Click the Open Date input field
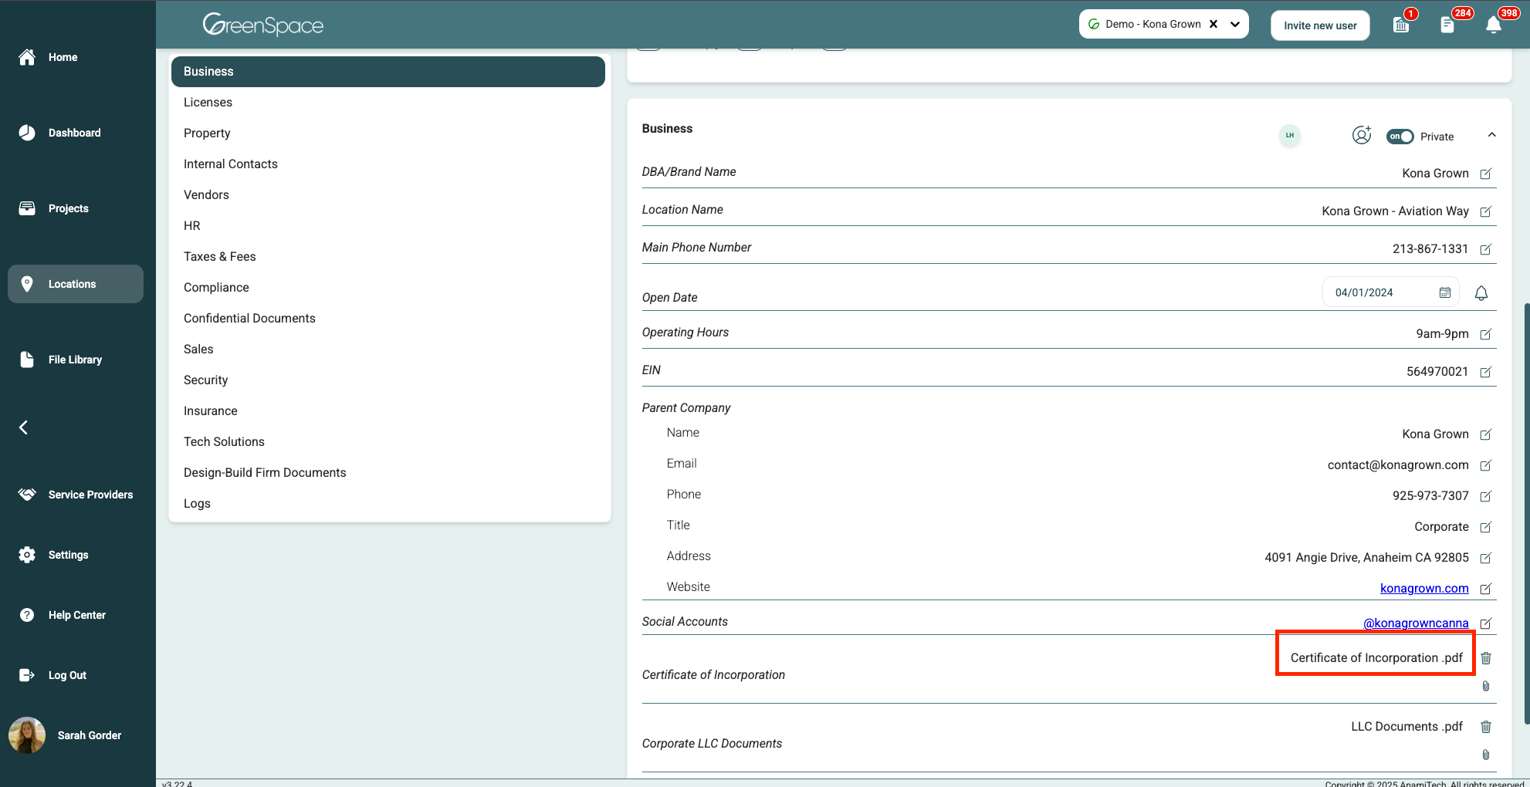 click(x=1391, y=292)
